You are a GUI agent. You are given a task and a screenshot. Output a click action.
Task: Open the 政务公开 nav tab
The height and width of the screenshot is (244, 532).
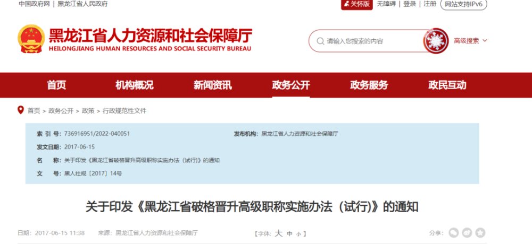coord(291,85)
